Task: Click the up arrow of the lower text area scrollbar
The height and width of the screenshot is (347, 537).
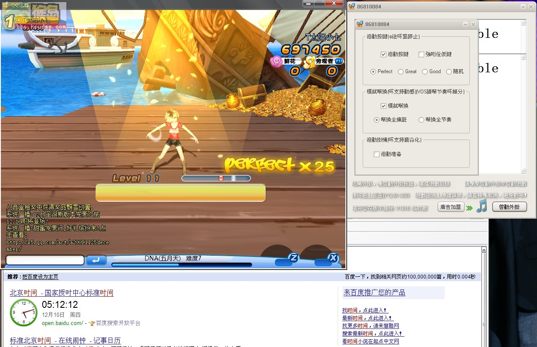Action: [x=524, y=58]
